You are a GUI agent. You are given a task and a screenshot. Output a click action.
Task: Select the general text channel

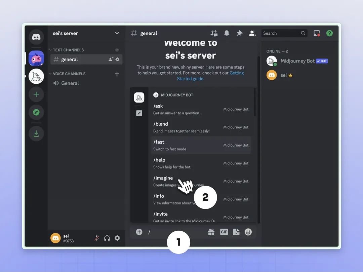click(x=86, y=60)
